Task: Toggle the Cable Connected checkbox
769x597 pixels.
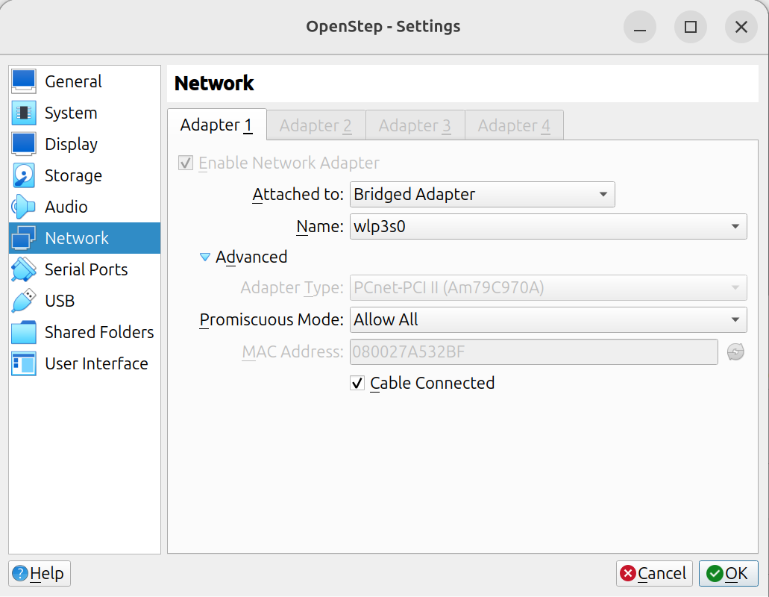Action: 357,384
